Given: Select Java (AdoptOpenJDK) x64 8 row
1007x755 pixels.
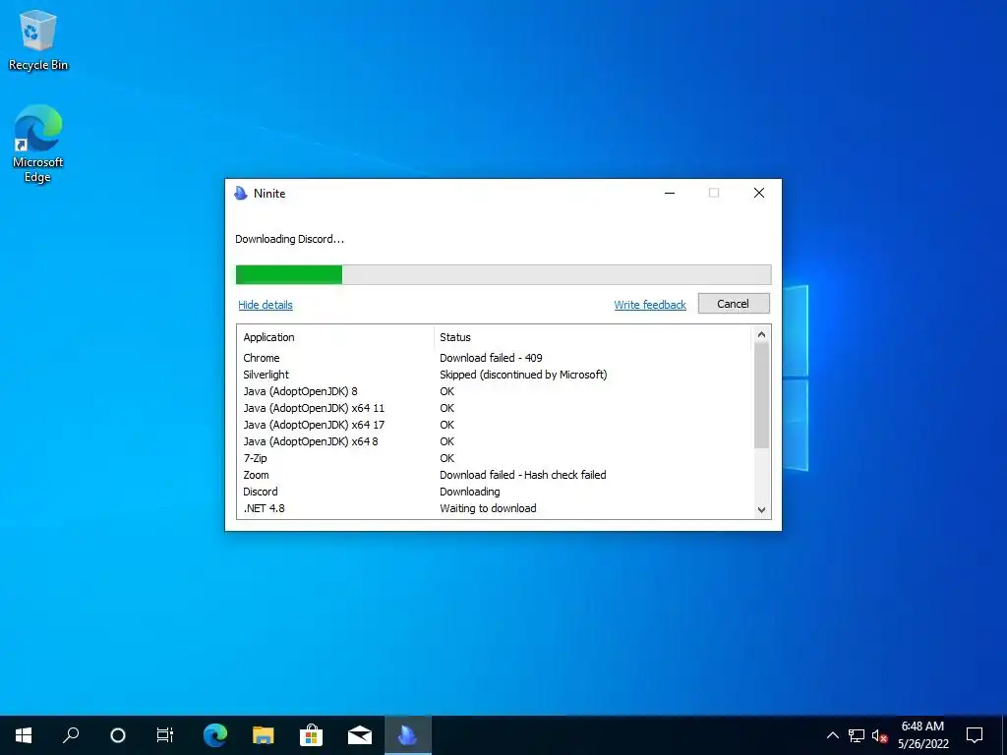Looking at the screenshot, I should pos(495,441).
